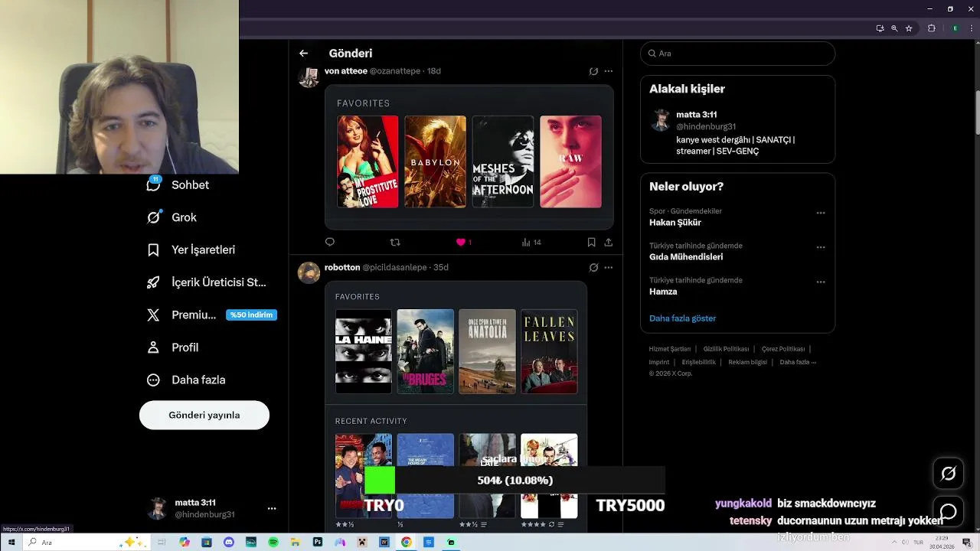Open more options on robotton's post
This screenshot has width=980, height=551.
click(609, 268)
